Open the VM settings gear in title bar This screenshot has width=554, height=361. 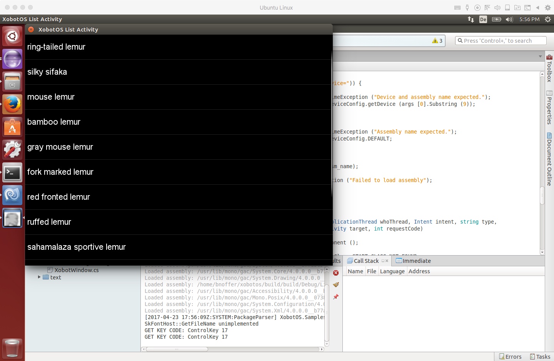pos(548,8)
